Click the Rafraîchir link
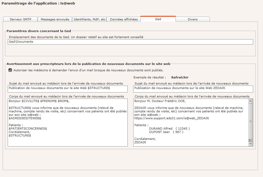Viewport: 263px width, 177px height. [180, 77]
